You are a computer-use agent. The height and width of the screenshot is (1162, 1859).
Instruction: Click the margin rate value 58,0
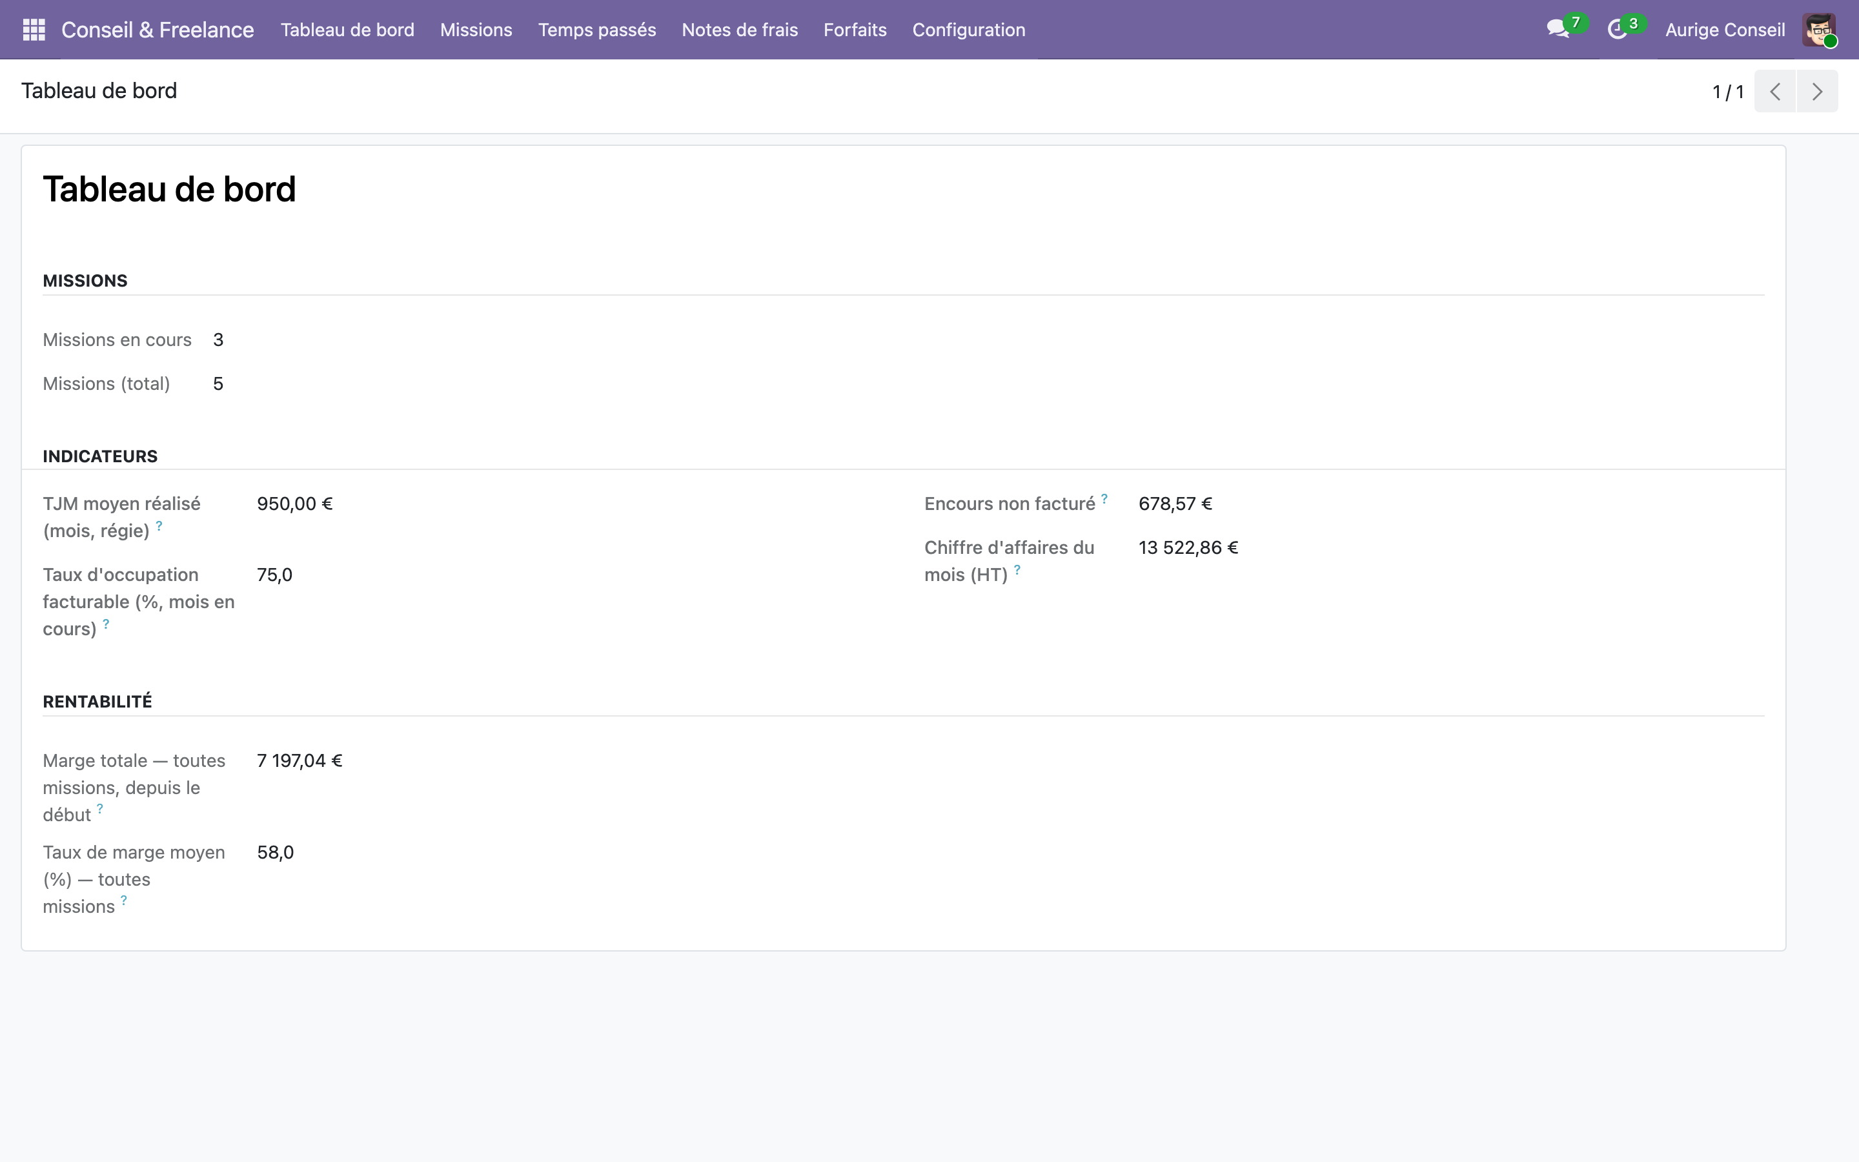pyautogui.click(x=275, y=852)
